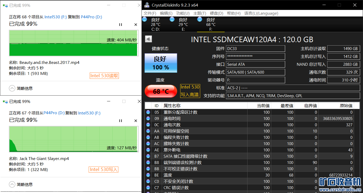
Task: Select the orb for C0 不安全关闭计数
Action: pos(148,181)
